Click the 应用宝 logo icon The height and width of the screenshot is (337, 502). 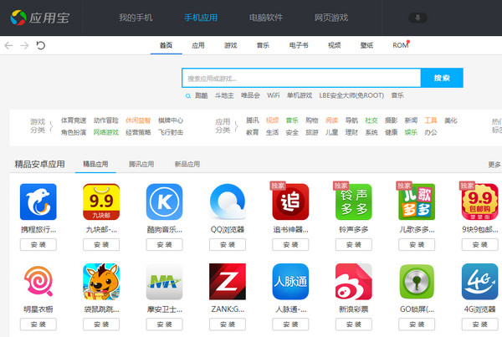click(x=18, y=18)
